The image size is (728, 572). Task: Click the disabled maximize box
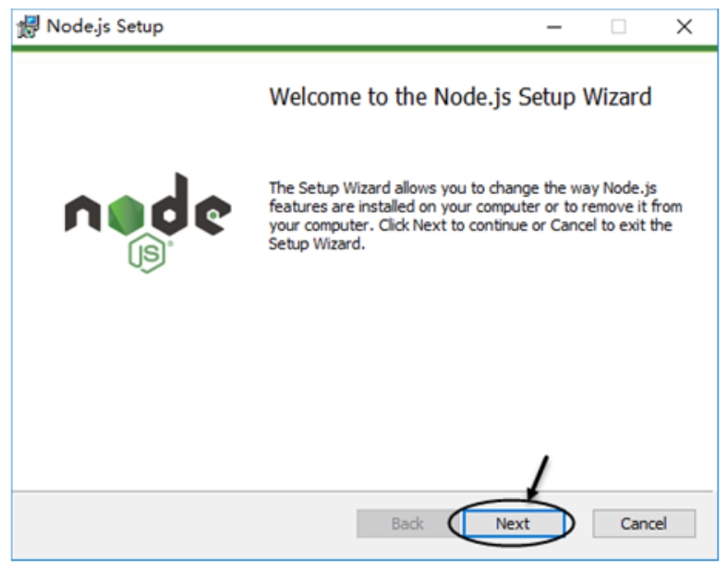[x=618, y=27]
